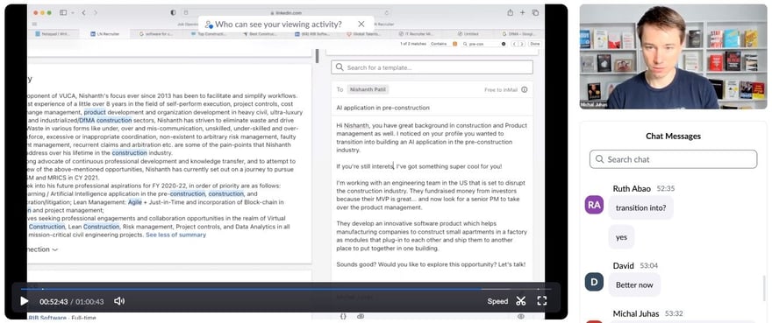Seek along the video progress bar

pos(286,289)
